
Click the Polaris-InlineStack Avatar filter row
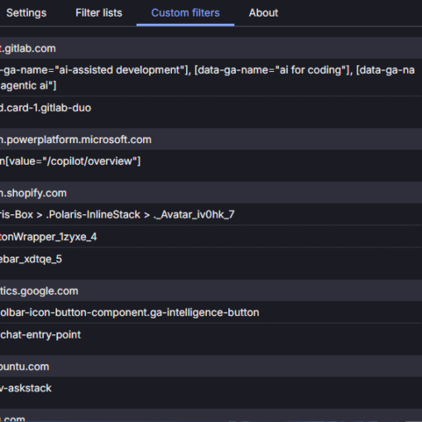click(x=211, y=214)
